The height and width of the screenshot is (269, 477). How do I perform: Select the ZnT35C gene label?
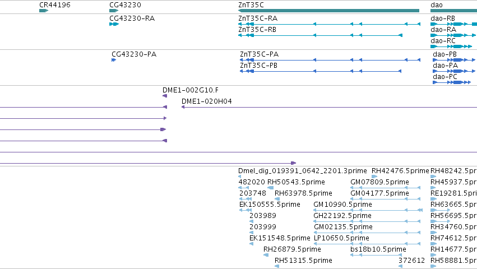[251, 5]
